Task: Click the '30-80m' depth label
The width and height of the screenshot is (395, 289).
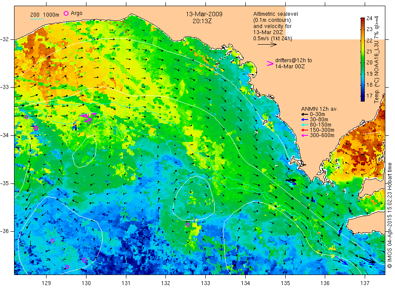Action: pos(319,120)
